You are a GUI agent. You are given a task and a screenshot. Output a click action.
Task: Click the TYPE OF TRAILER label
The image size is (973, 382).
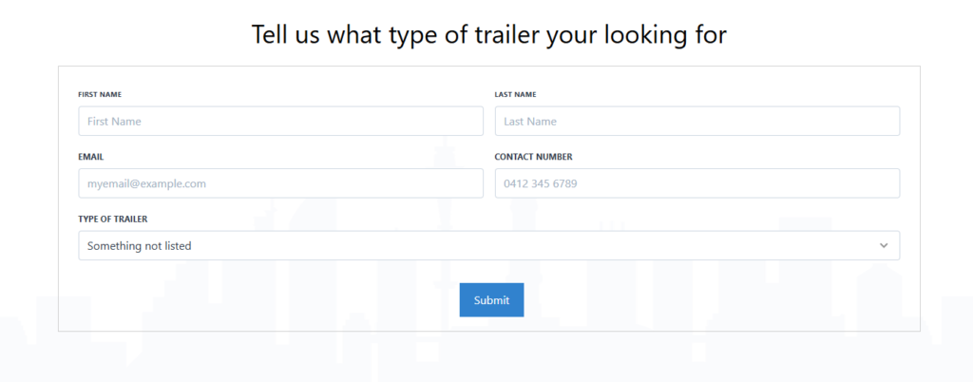113,219
